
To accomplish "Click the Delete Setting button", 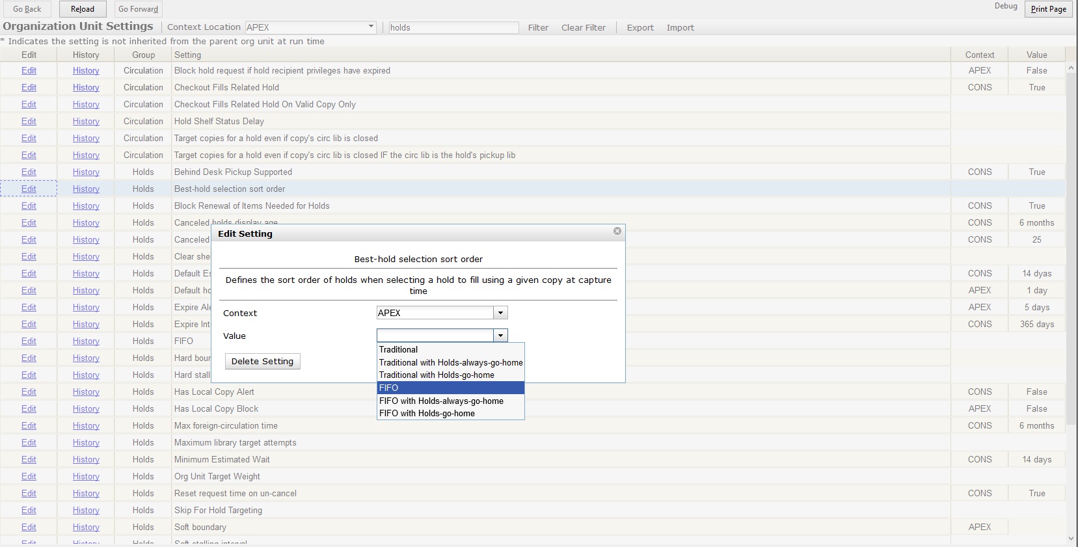I will [262, 362].
